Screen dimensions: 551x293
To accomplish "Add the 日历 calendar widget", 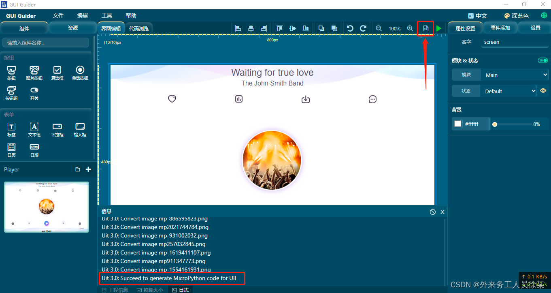I will point(11,150).
